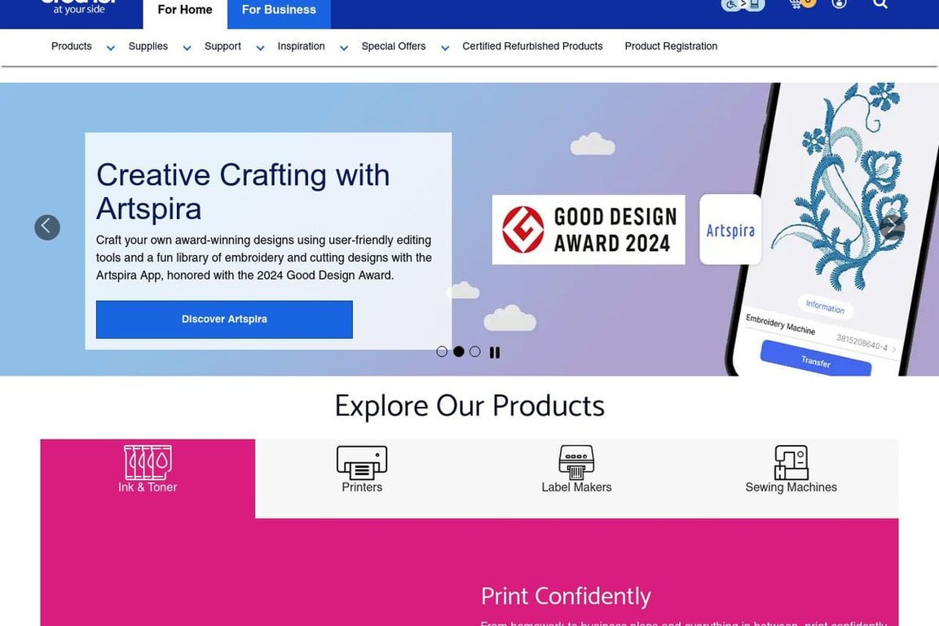The width and height of the screenshot is (939, 626).
Task: Open the user account icon
Action: coord(839,3)
